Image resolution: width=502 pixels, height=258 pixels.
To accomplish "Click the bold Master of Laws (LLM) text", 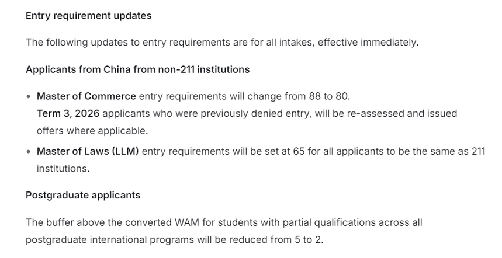I will click(88, 151).
